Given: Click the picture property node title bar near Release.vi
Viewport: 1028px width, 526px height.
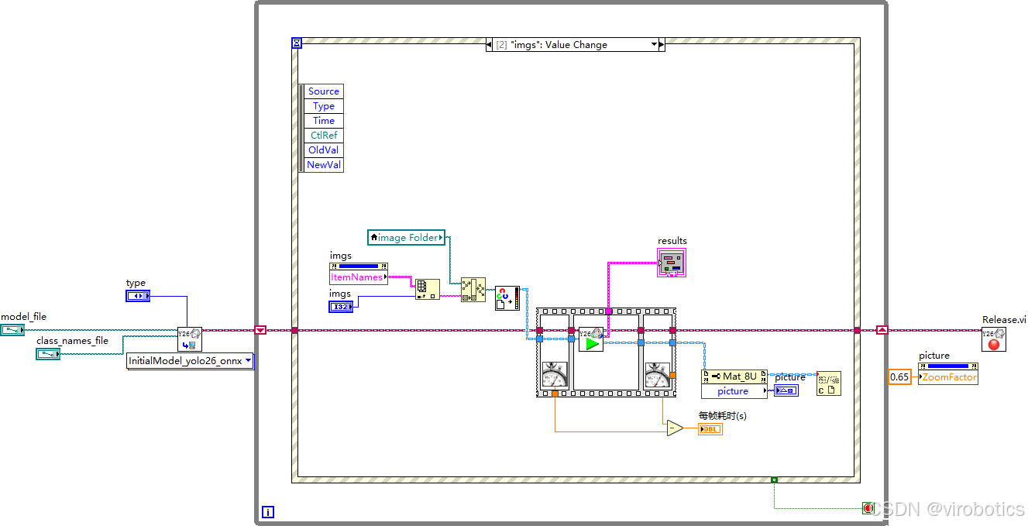Looking at the screenshot, I should click(x=948, y=366).
